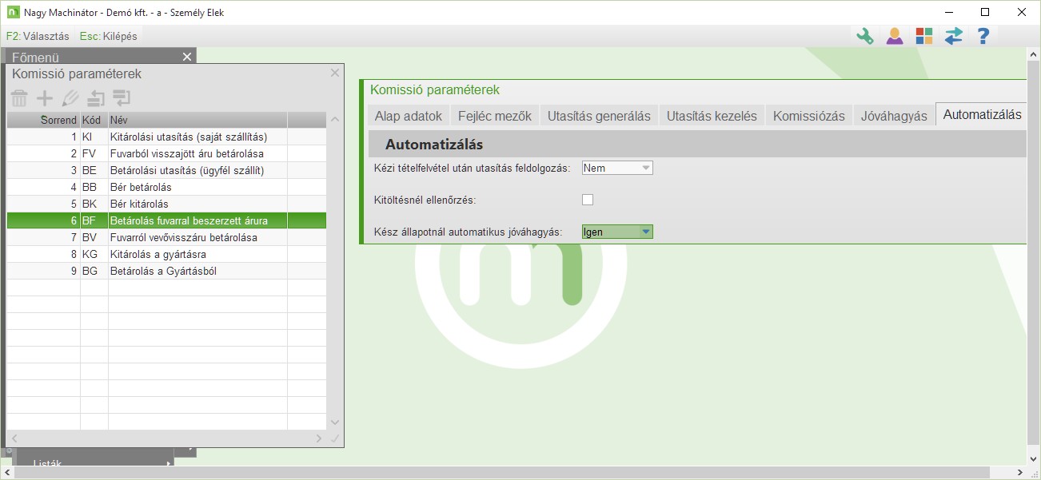Click the plus icon to add row
The image size is (1041, 480).
point(45,98)
